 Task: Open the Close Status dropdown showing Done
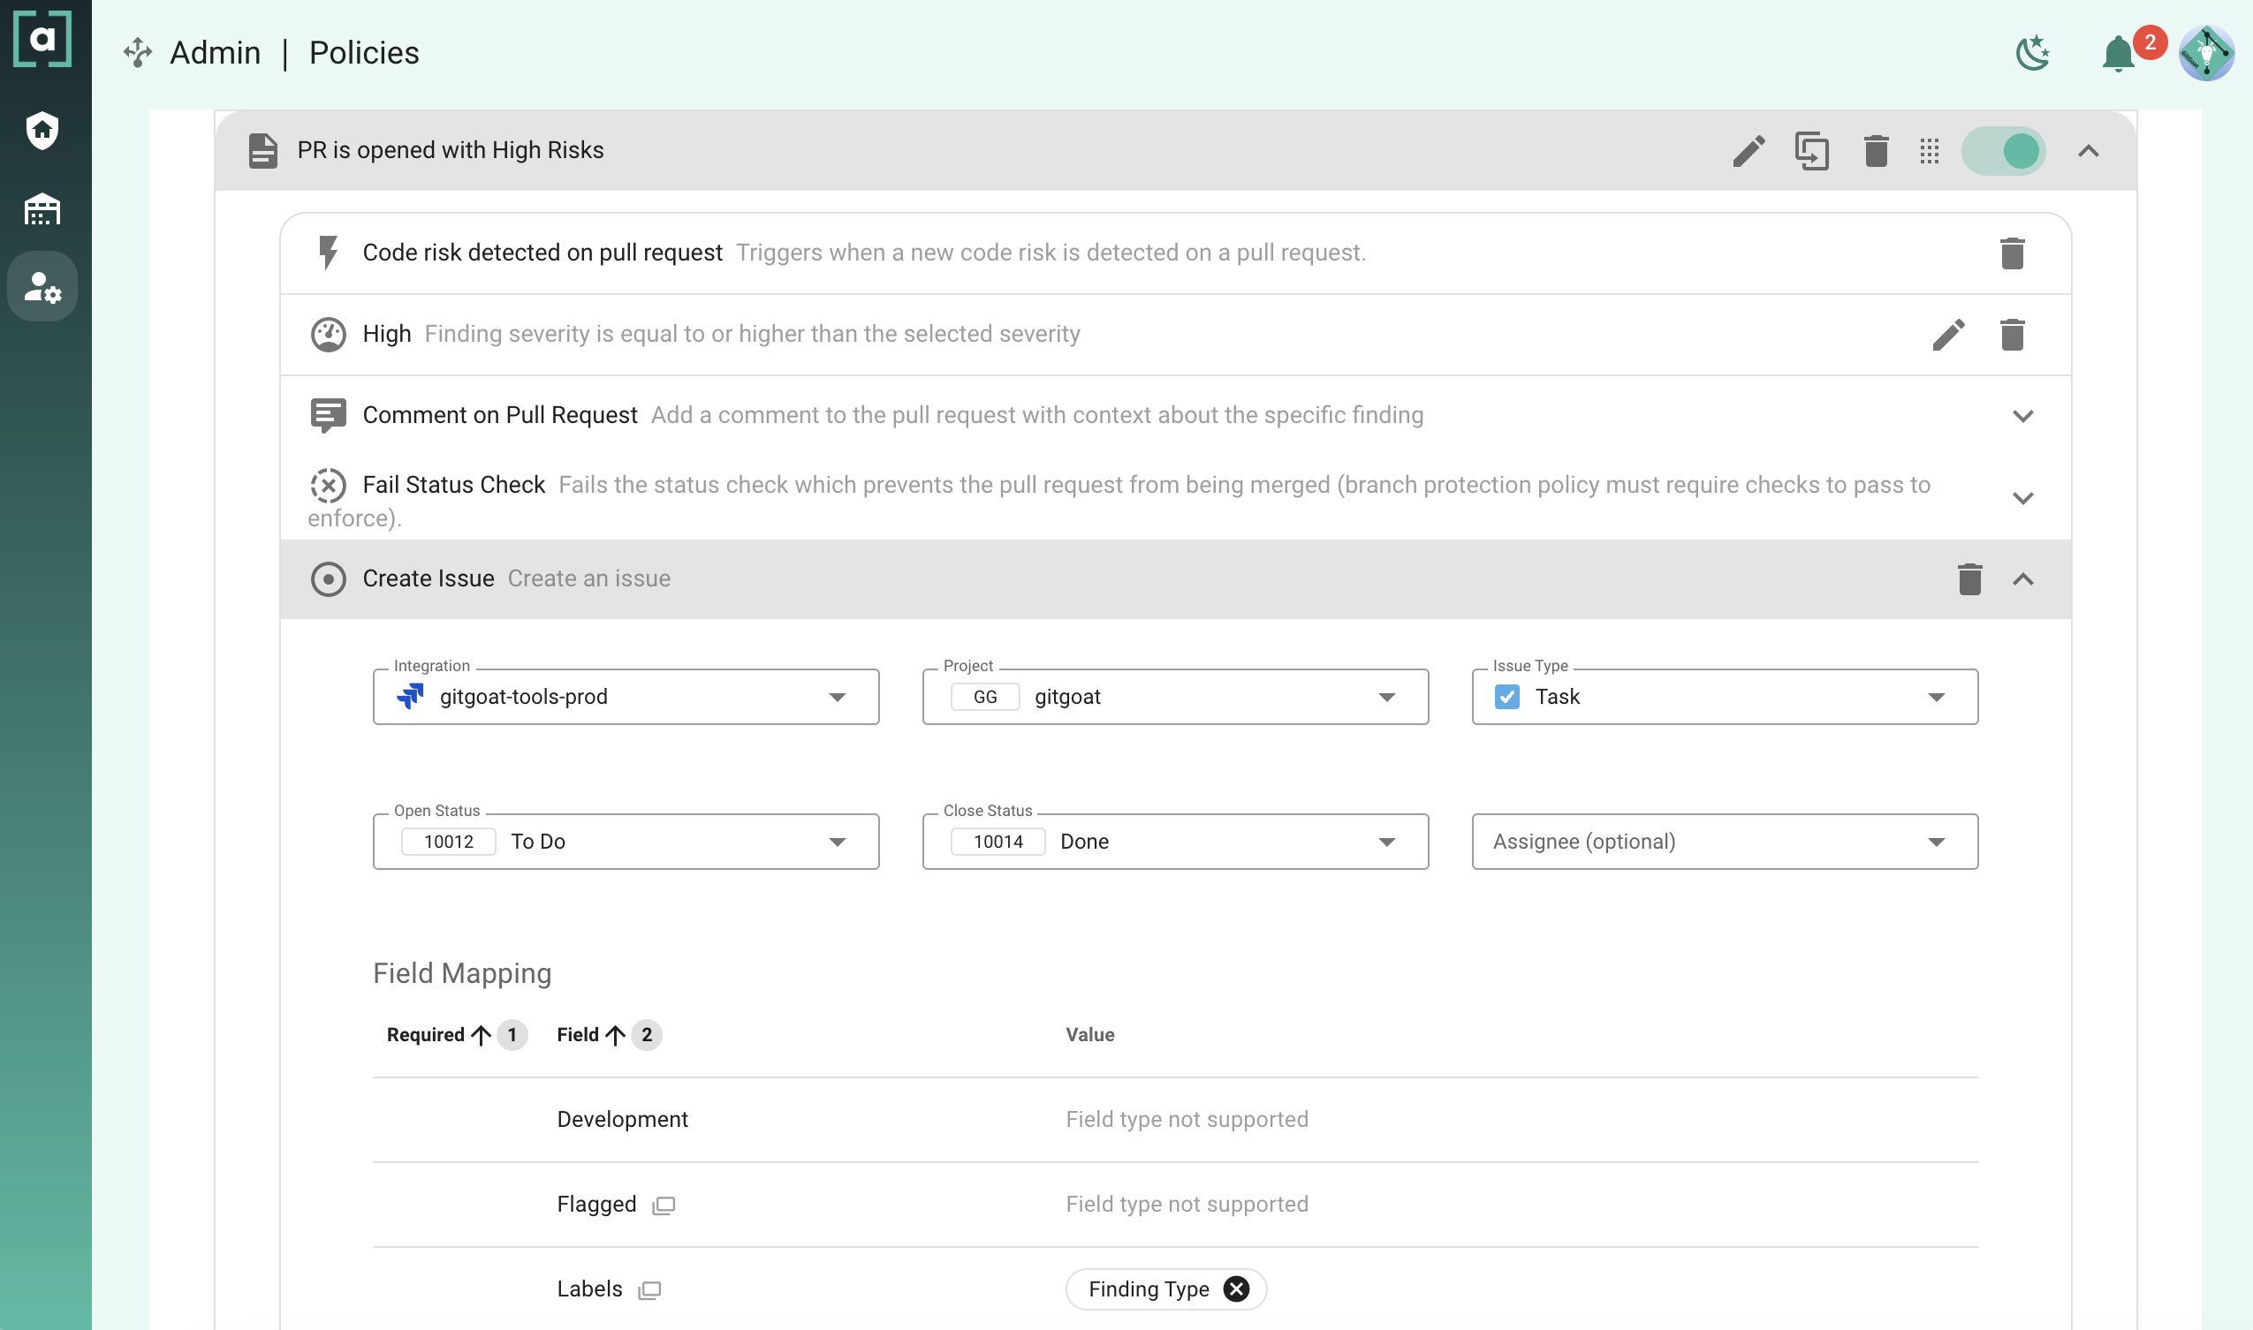(1174, 841)
